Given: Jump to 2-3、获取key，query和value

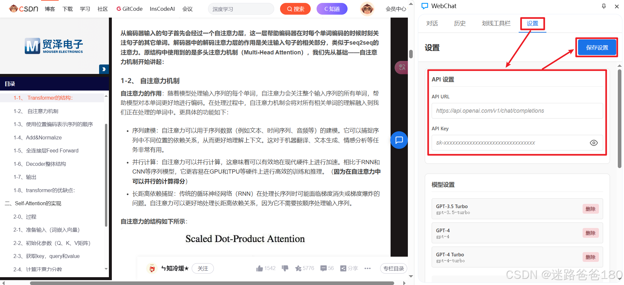Looking at the screenshot, I should (x=46, y=256).
